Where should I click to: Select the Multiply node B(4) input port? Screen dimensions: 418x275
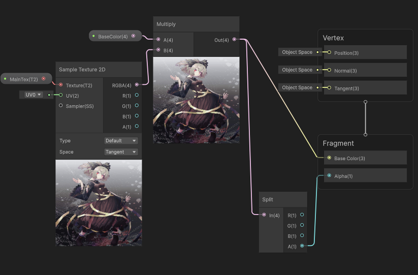pos(158,50)
